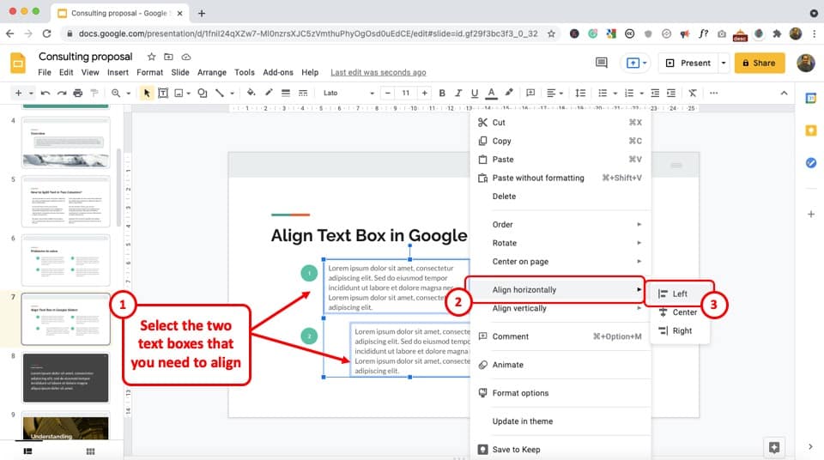This screenshot has width=824, height=460.
Task: Toggle Bold formatting
Action: coord(442,93)
